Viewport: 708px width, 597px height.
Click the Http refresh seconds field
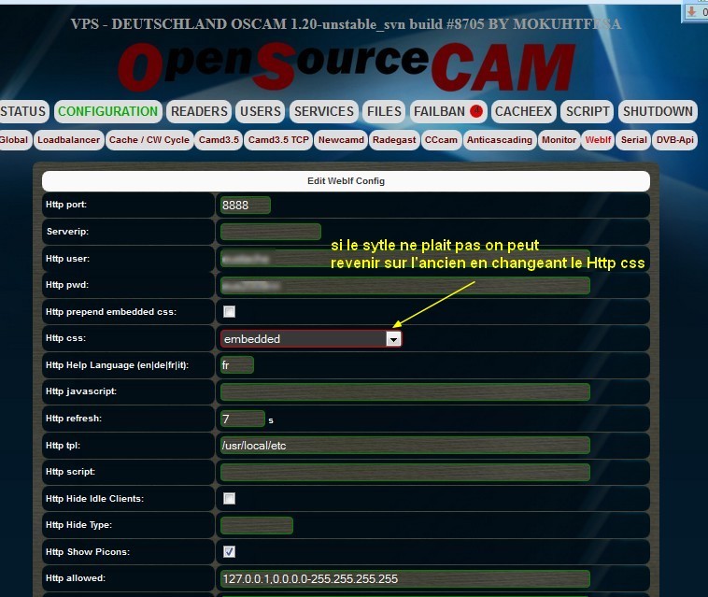pos(242,419)
